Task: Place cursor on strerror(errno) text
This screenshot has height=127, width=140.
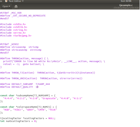Action: pyautogui.click(x=71, y=78)
